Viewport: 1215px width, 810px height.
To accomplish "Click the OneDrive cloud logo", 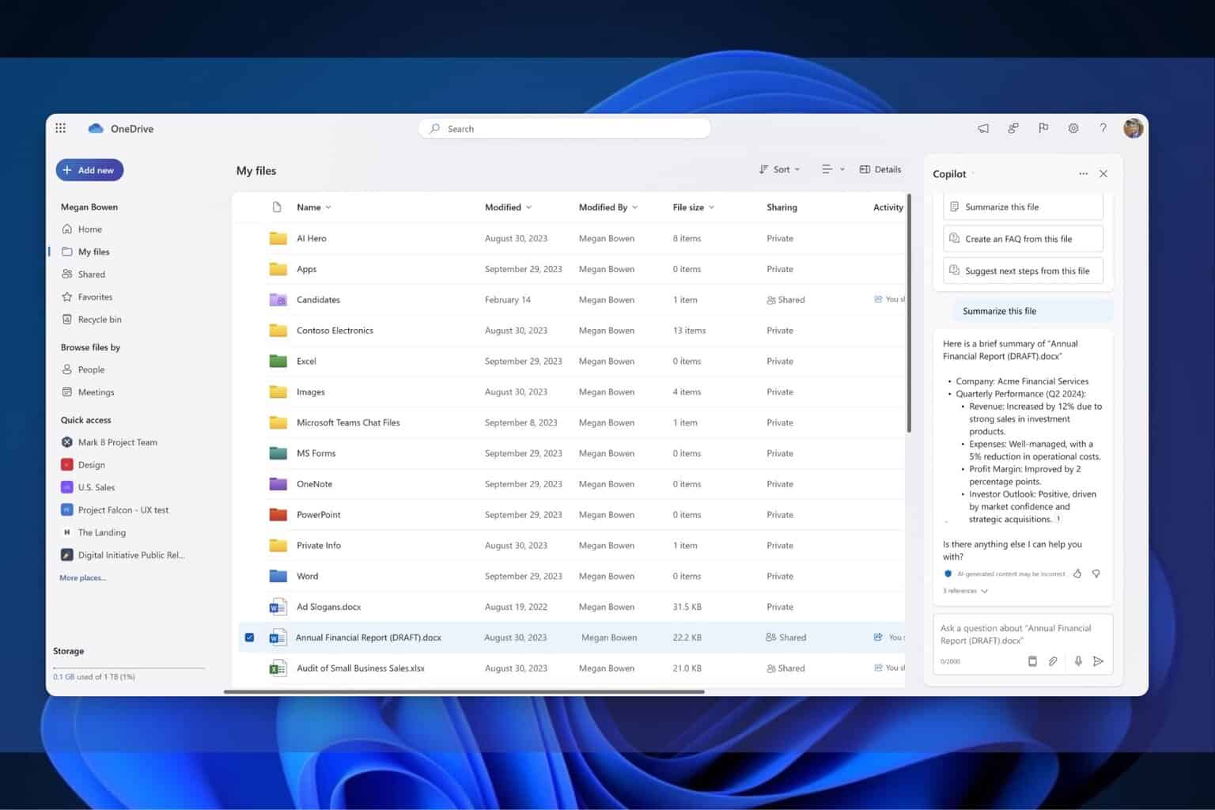I will tap(96, 128).
